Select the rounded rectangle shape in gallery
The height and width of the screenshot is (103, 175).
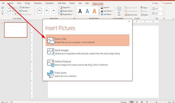tap(15, 8)
